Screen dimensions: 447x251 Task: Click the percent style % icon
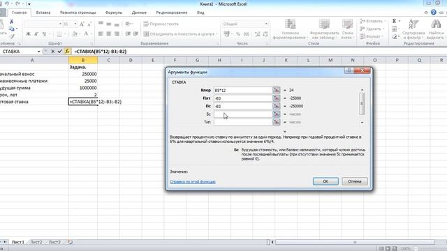(x=238, y=34)
